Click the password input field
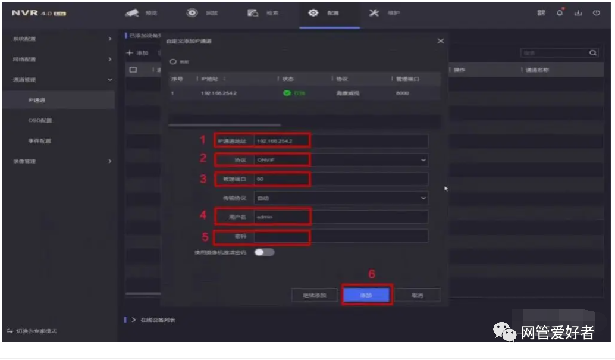Viewport: 615px width, 360px height. tap(341, 237)
